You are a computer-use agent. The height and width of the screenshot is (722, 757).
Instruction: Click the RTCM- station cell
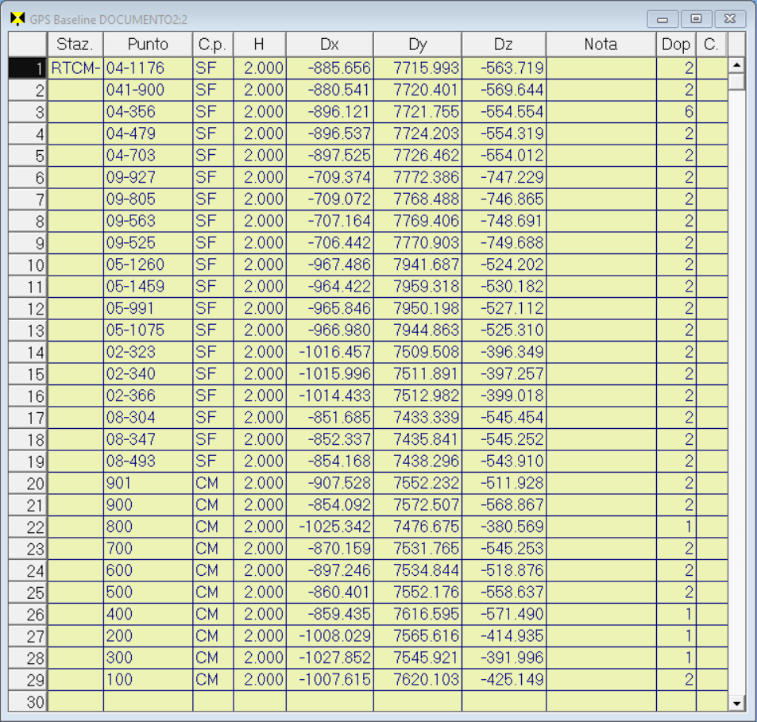tap(75, 68)
